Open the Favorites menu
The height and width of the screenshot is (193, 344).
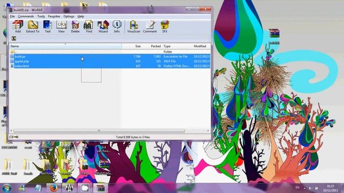click(x=54, y=17)
